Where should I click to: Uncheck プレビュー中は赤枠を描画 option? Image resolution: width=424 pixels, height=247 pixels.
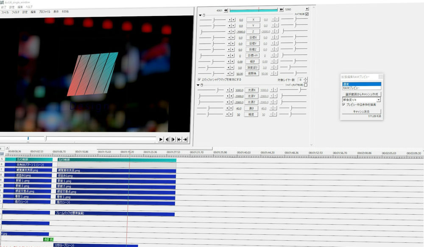click(344, 104)
